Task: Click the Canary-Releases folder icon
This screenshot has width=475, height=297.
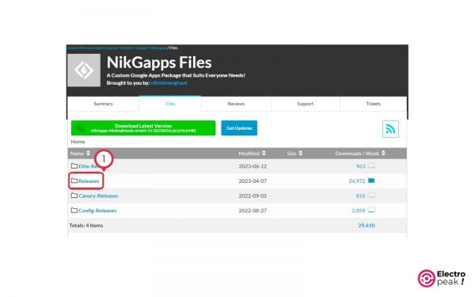Action: click(74, 196)
